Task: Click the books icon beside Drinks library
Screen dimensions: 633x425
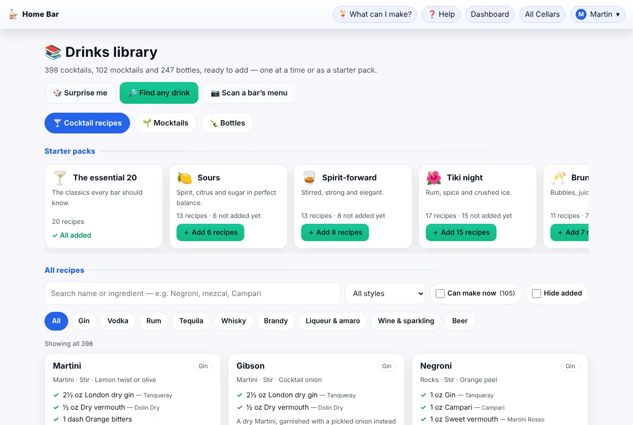Action: click(x=53, y=52)
